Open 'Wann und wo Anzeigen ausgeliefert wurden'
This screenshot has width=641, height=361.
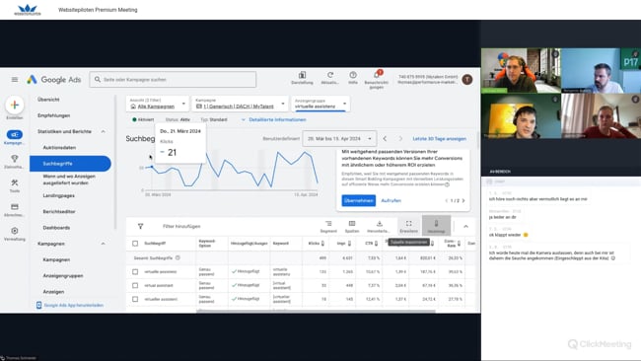69,180
